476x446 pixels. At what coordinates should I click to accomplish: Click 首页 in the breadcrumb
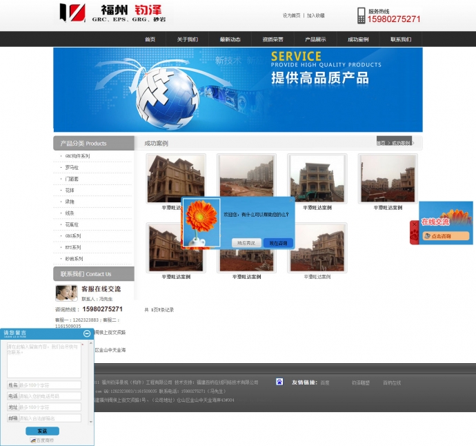coord(381,143)
